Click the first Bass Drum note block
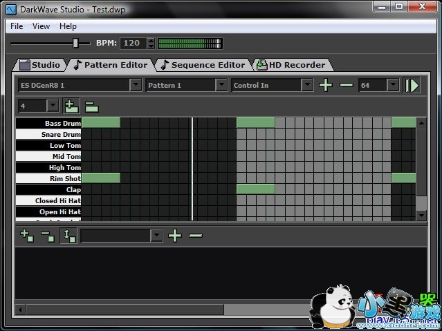Viewport: 442px width, 331px height. (101, 123)
